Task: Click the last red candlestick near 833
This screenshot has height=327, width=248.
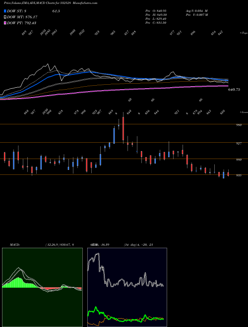Action: (x=228, y=174)
